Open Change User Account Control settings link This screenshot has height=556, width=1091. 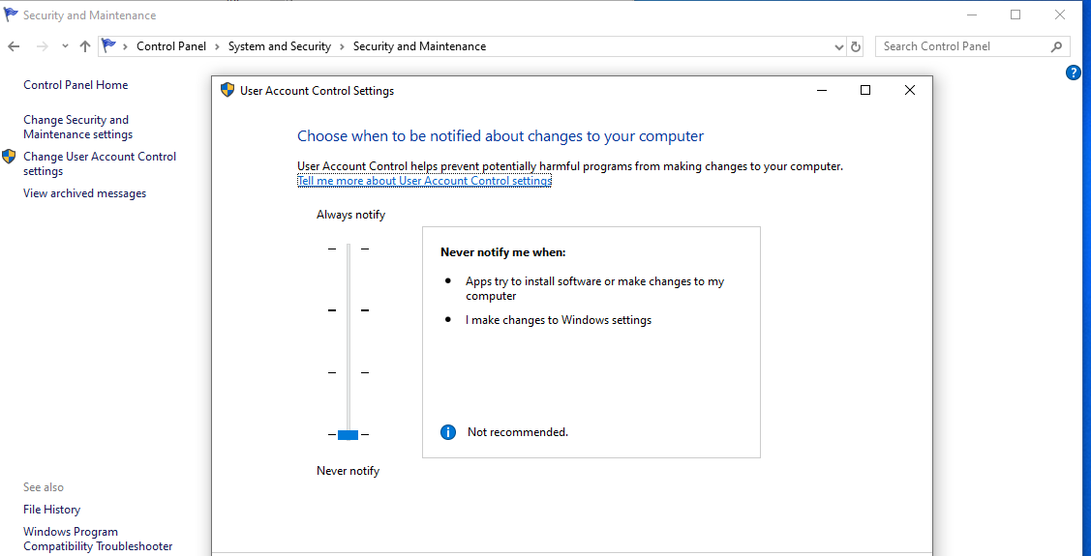coord(100,164)
